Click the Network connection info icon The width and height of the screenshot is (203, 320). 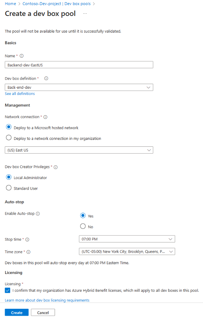click(46, 117)
